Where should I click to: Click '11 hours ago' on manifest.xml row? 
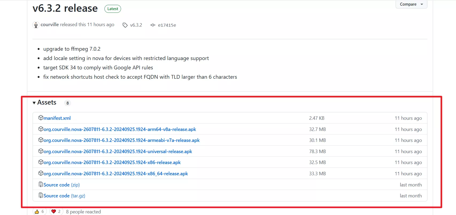[408, 118]
